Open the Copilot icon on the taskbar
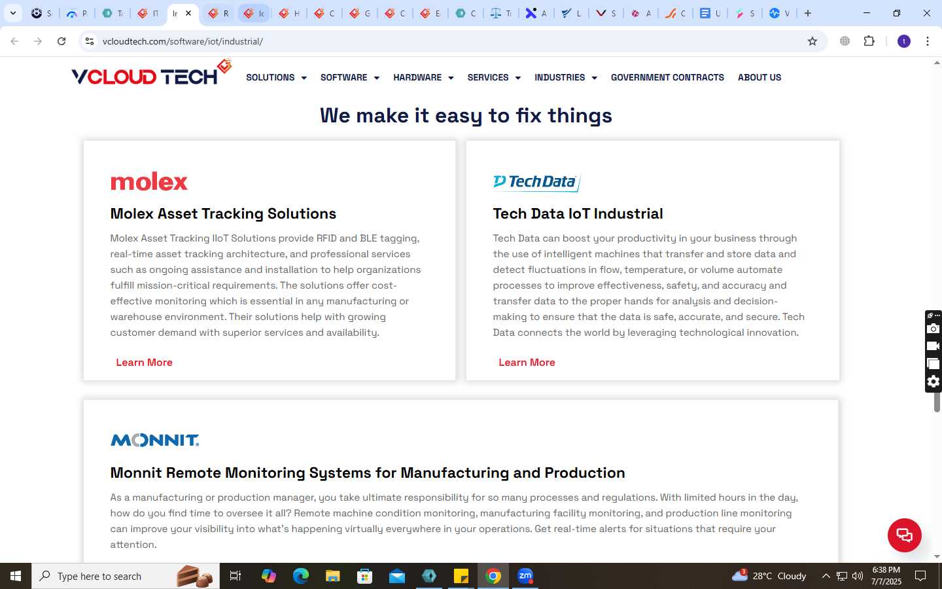The height and width of the screenshot is (589, 942). (x=269, y=576)
